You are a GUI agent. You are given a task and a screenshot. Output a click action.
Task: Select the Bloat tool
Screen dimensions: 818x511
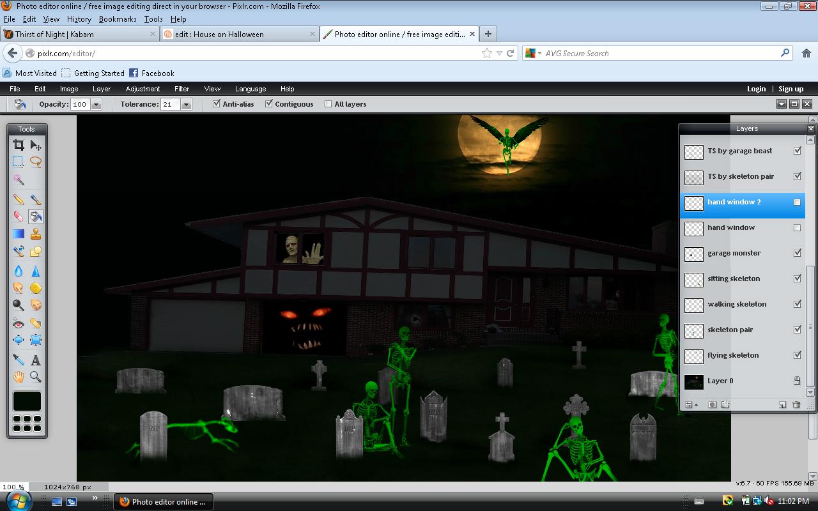point(19,340)
